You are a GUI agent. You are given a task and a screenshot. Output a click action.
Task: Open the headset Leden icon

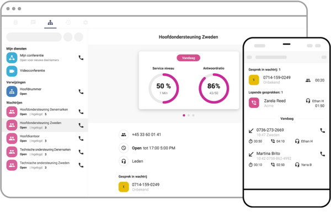124,161
